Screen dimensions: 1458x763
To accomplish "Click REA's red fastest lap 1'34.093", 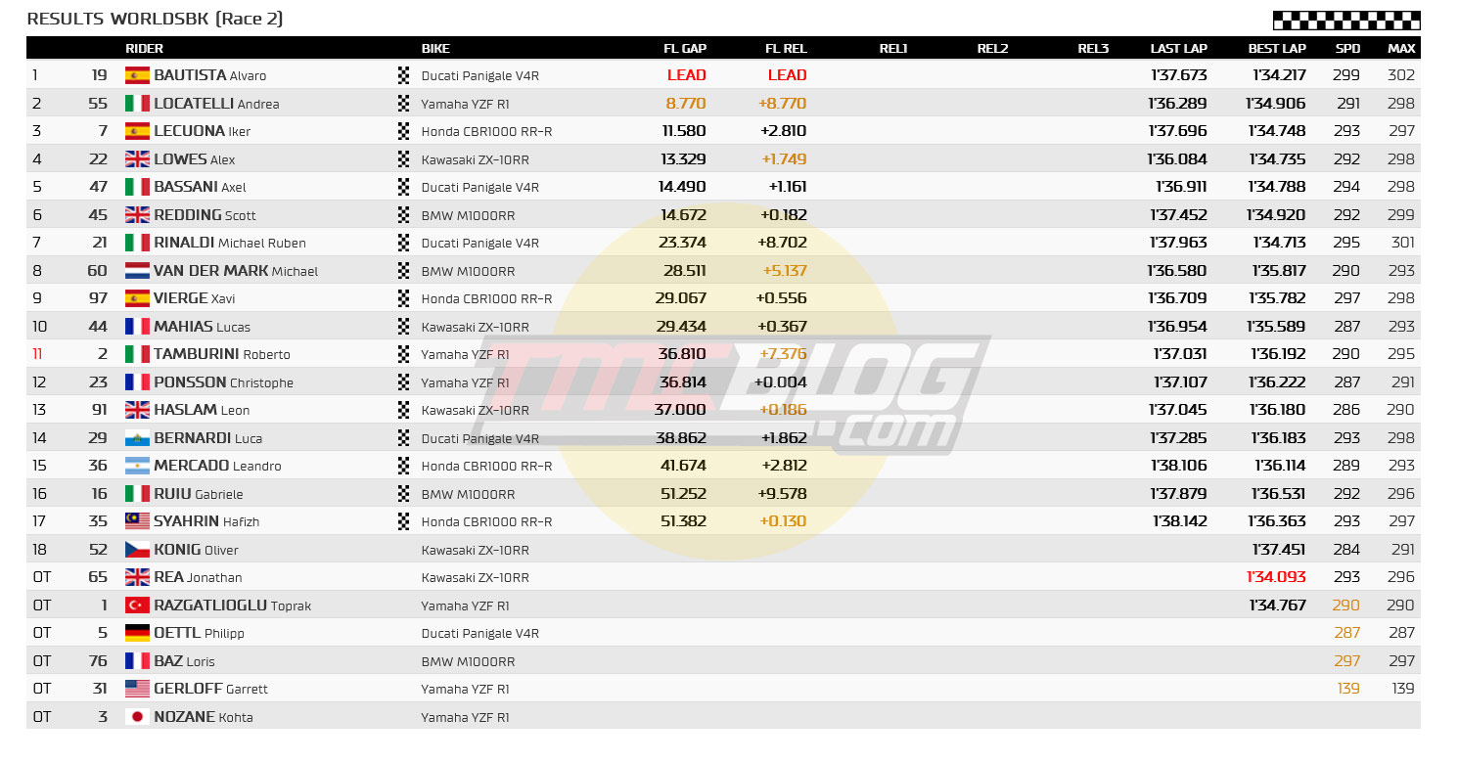I will coord(1276,577).
